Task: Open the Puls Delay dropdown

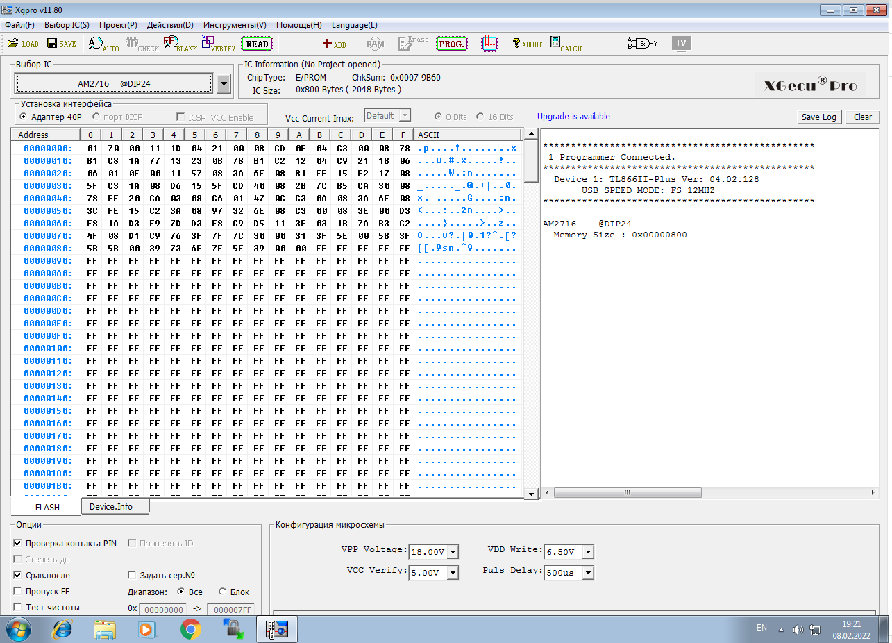Action: click(x=588, y=573)
